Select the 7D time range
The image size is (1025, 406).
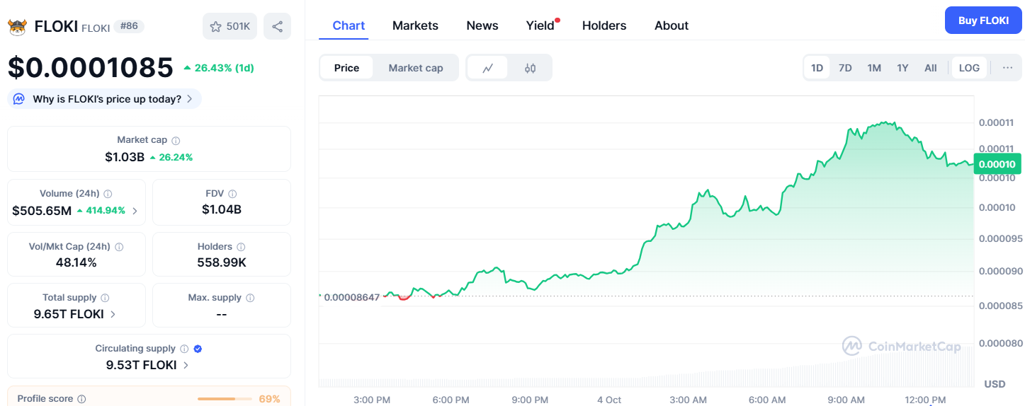coord(845,68)
